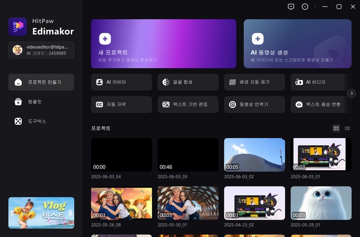Click the 텍스트 음성 변환 icon
This screenshot has height=237, width=360.
coord(299,104)
